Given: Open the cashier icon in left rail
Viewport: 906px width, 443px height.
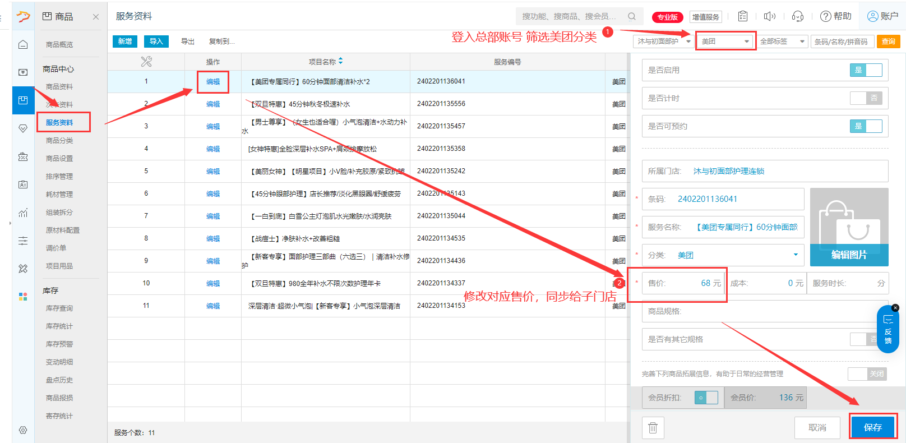Looking at the screenshot, I should (23, 72).
